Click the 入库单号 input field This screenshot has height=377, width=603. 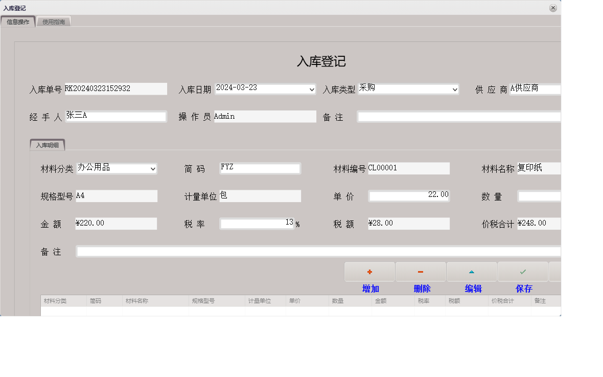116,88
